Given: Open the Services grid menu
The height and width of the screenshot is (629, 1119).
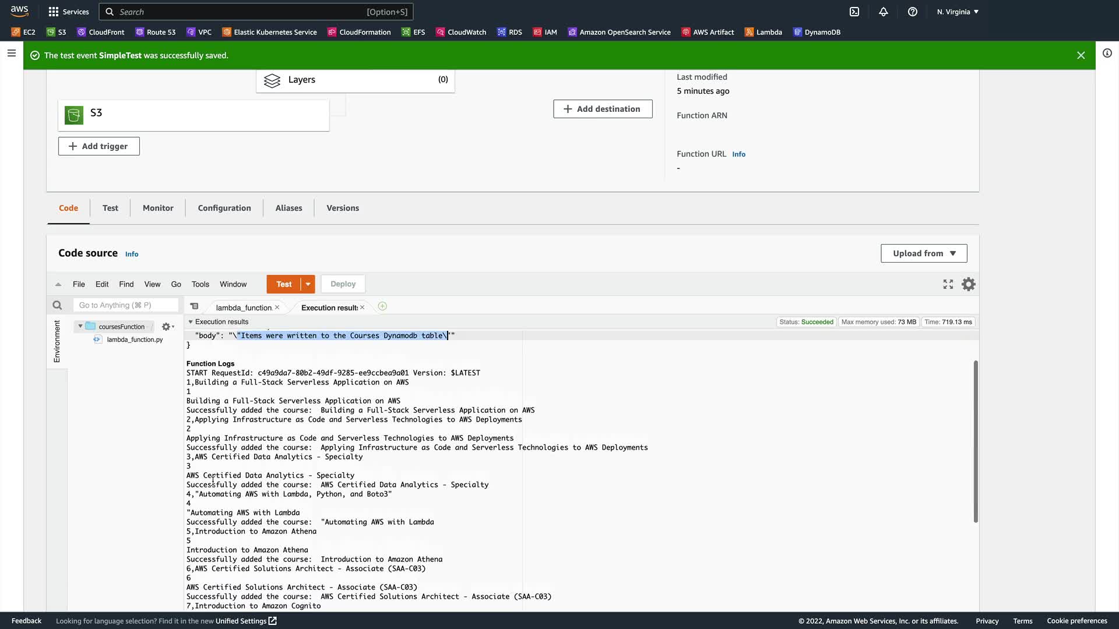Looking at the screenshot, I should coord(68,12).
